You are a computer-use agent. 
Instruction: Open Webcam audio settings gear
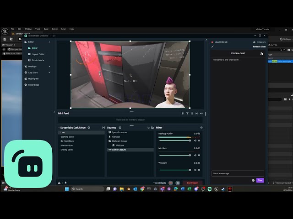point(199,170)
